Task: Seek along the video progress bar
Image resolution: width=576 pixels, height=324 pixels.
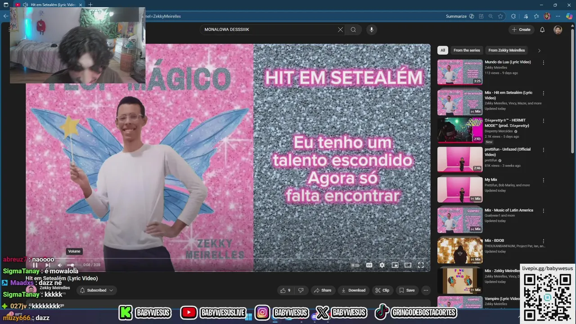Action: 228,259
